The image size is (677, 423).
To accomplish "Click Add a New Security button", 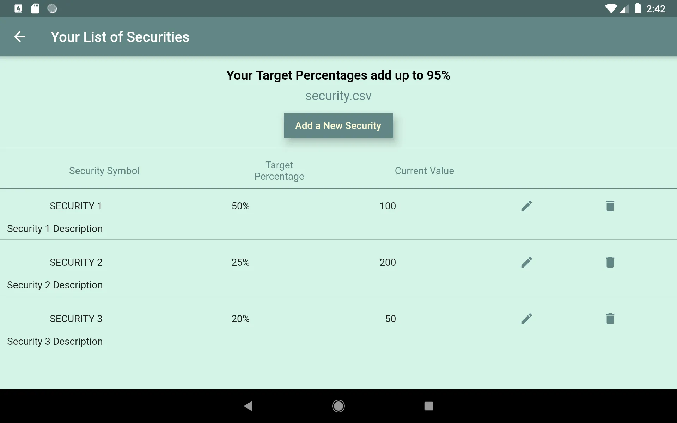I will (x=338, y=125).
